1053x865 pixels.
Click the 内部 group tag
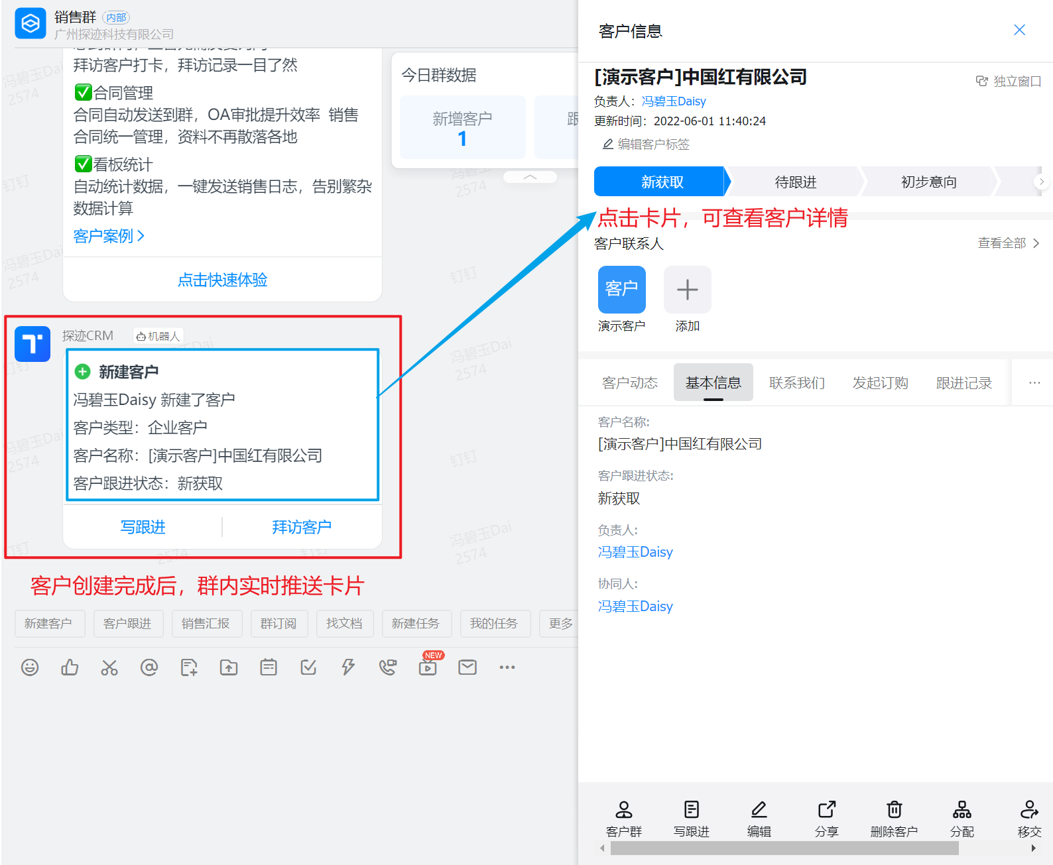117,17
